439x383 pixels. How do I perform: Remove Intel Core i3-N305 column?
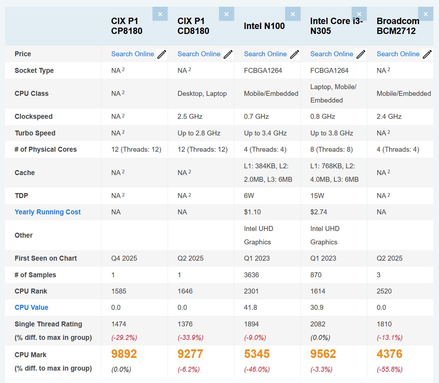point(359,14)
